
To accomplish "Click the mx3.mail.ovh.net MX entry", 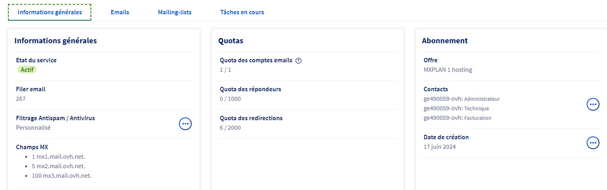I will pos(62,176).
